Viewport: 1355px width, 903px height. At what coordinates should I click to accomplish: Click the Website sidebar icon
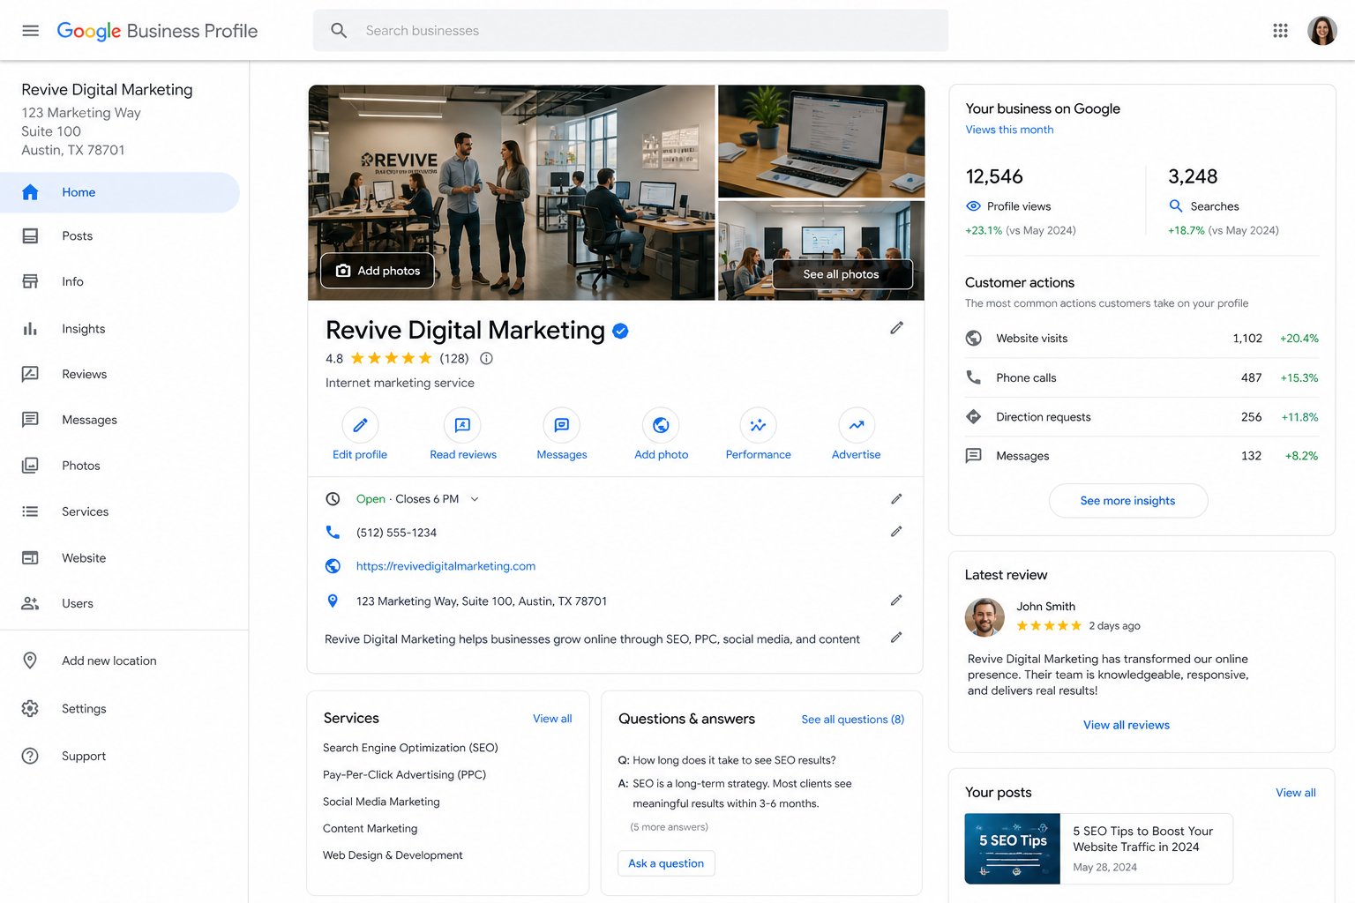(x=30, y=558)
